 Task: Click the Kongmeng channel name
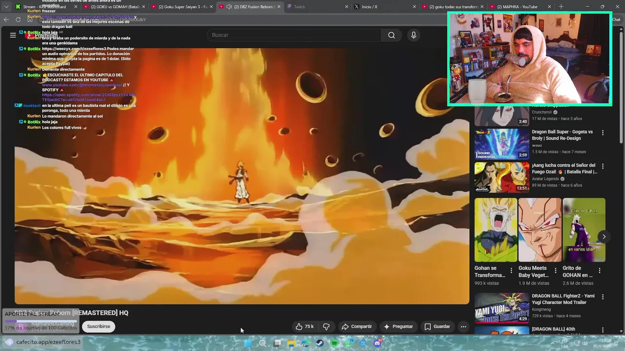point(542,310)
